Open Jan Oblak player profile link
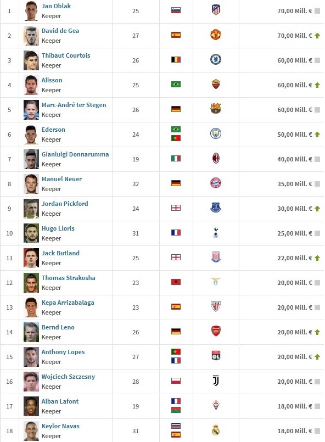 coord(56,6)
